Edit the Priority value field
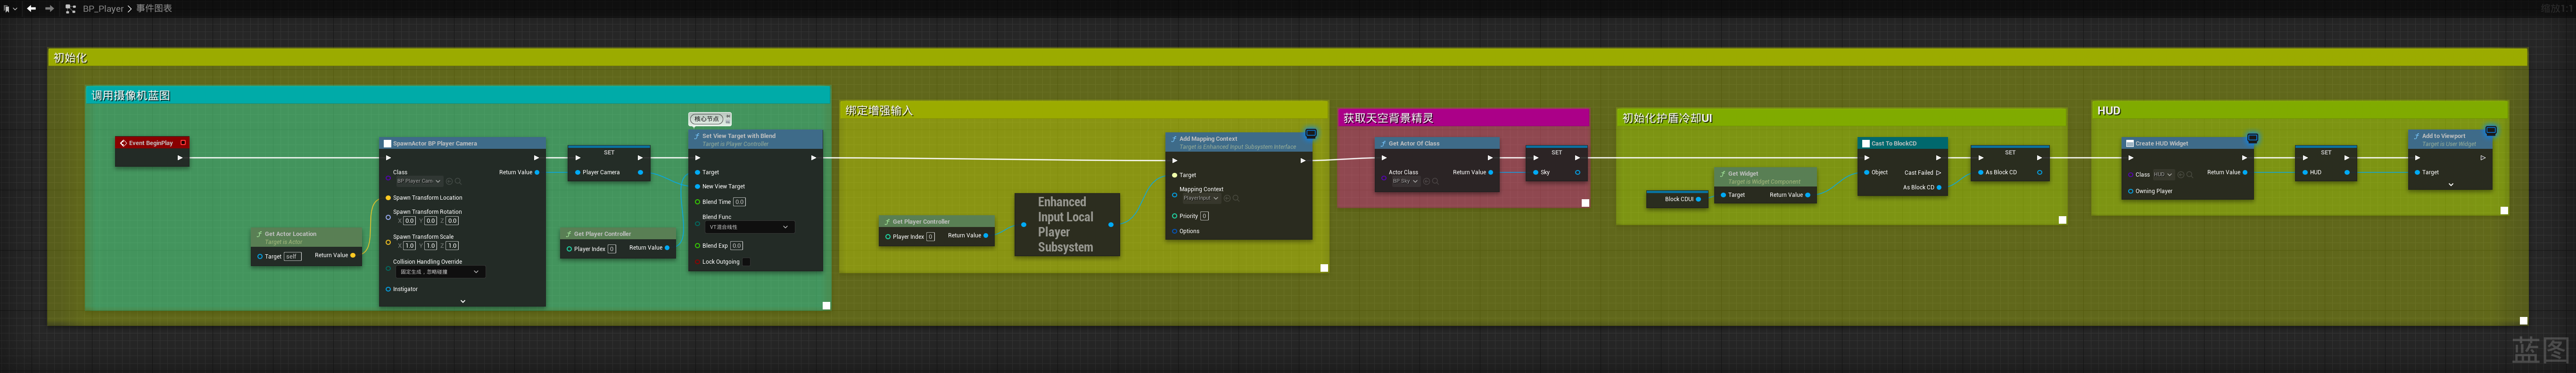The width and height of the screenshot is (2576, 373). click(1204, 216)
